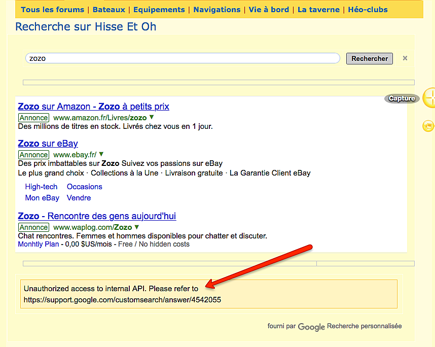Click the Monhtly Plan link
This screenshot has height=347, width=435.
pyautogui.click(x=39, y=245)
